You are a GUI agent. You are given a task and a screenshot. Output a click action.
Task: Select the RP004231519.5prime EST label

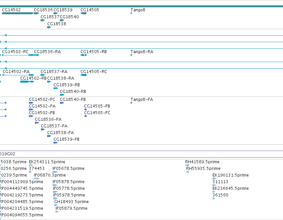coord(22,208)
